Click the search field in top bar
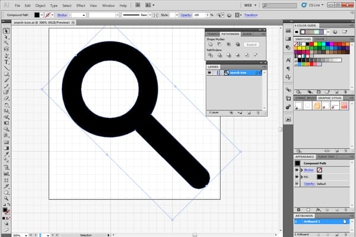 [x=279, y=5]
